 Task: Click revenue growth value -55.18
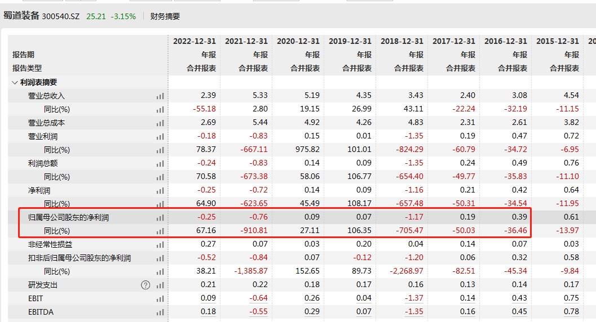tap(205, 109)
